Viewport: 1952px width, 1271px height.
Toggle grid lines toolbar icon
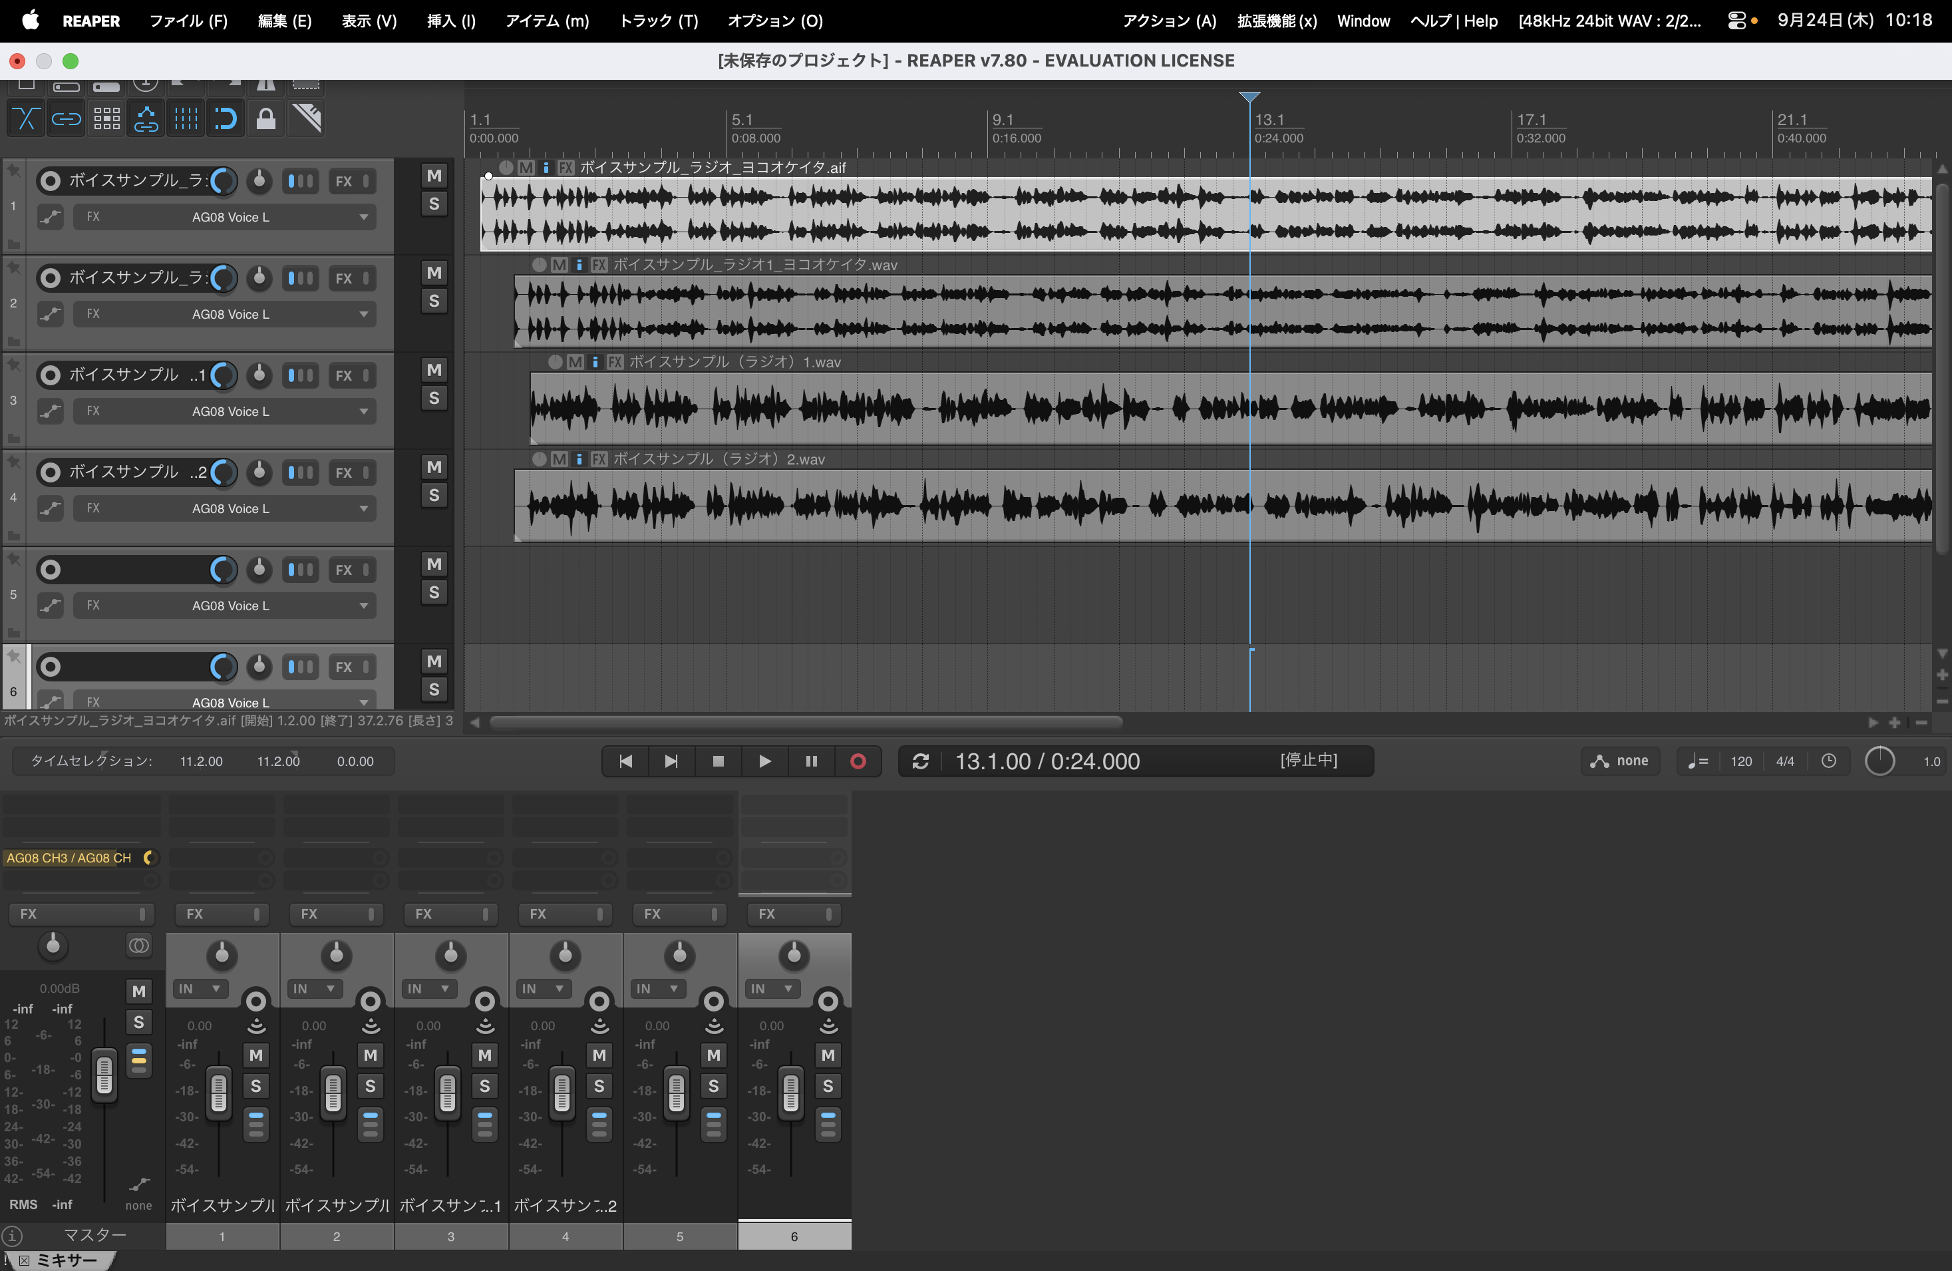tap(186, 119)
